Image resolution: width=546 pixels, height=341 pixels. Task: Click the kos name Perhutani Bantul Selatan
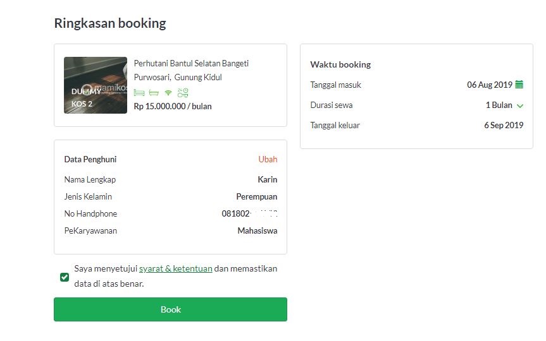(x=191, y=64)
